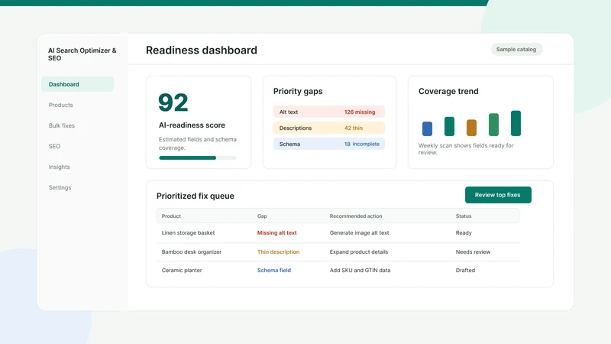Screen dimensions: 611x344
Task: Click the Status column header
Action: (x=464, y=216)
